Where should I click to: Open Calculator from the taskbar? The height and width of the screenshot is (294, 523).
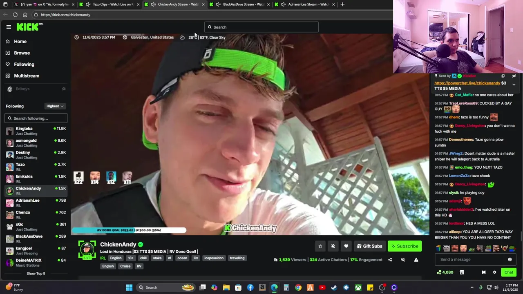click(x=286, y=287)
